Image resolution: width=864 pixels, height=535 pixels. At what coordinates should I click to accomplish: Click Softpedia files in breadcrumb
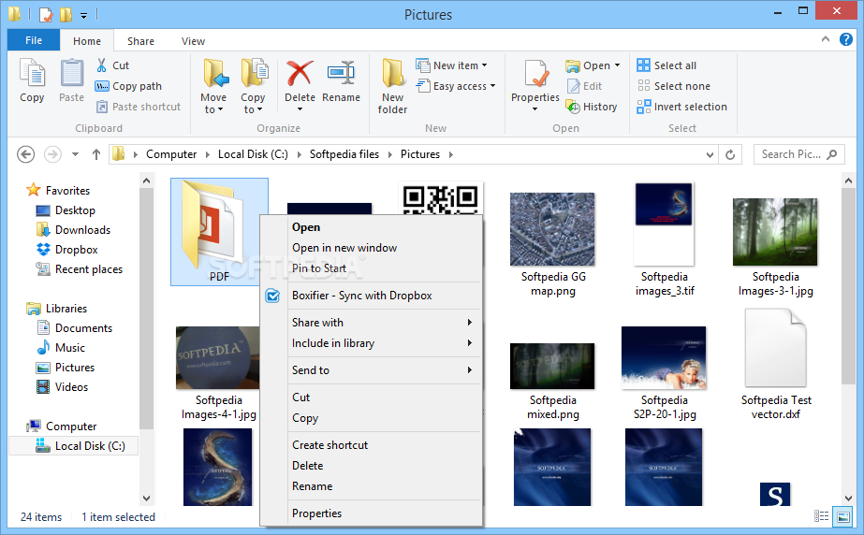[x=344, y=154]
